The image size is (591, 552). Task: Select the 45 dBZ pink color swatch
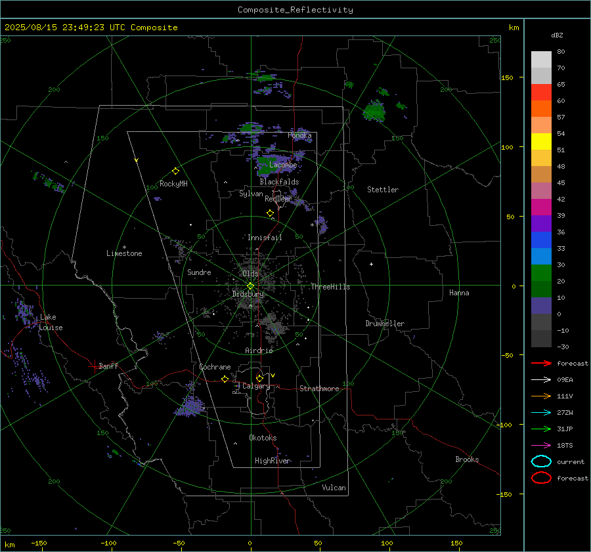[x=541, y=191]
